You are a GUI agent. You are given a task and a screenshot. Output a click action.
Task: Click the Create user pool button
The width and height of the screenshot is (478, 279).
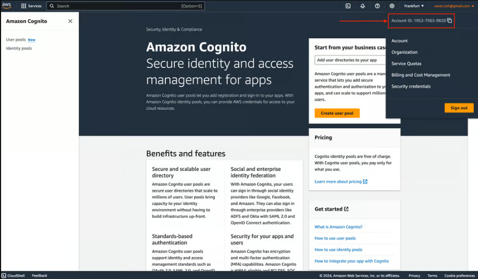point(337,113)
